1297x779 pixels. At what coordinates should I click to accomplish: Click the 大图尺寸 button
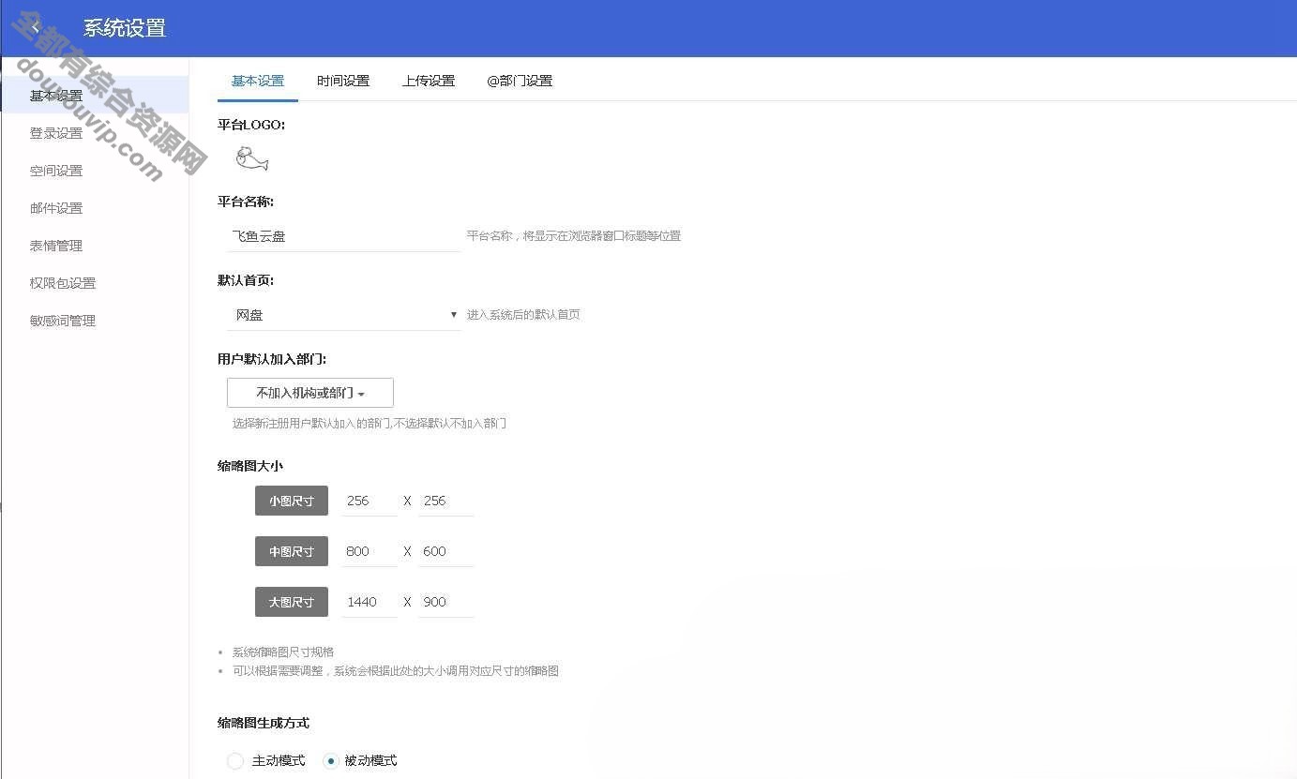point(292,602)
